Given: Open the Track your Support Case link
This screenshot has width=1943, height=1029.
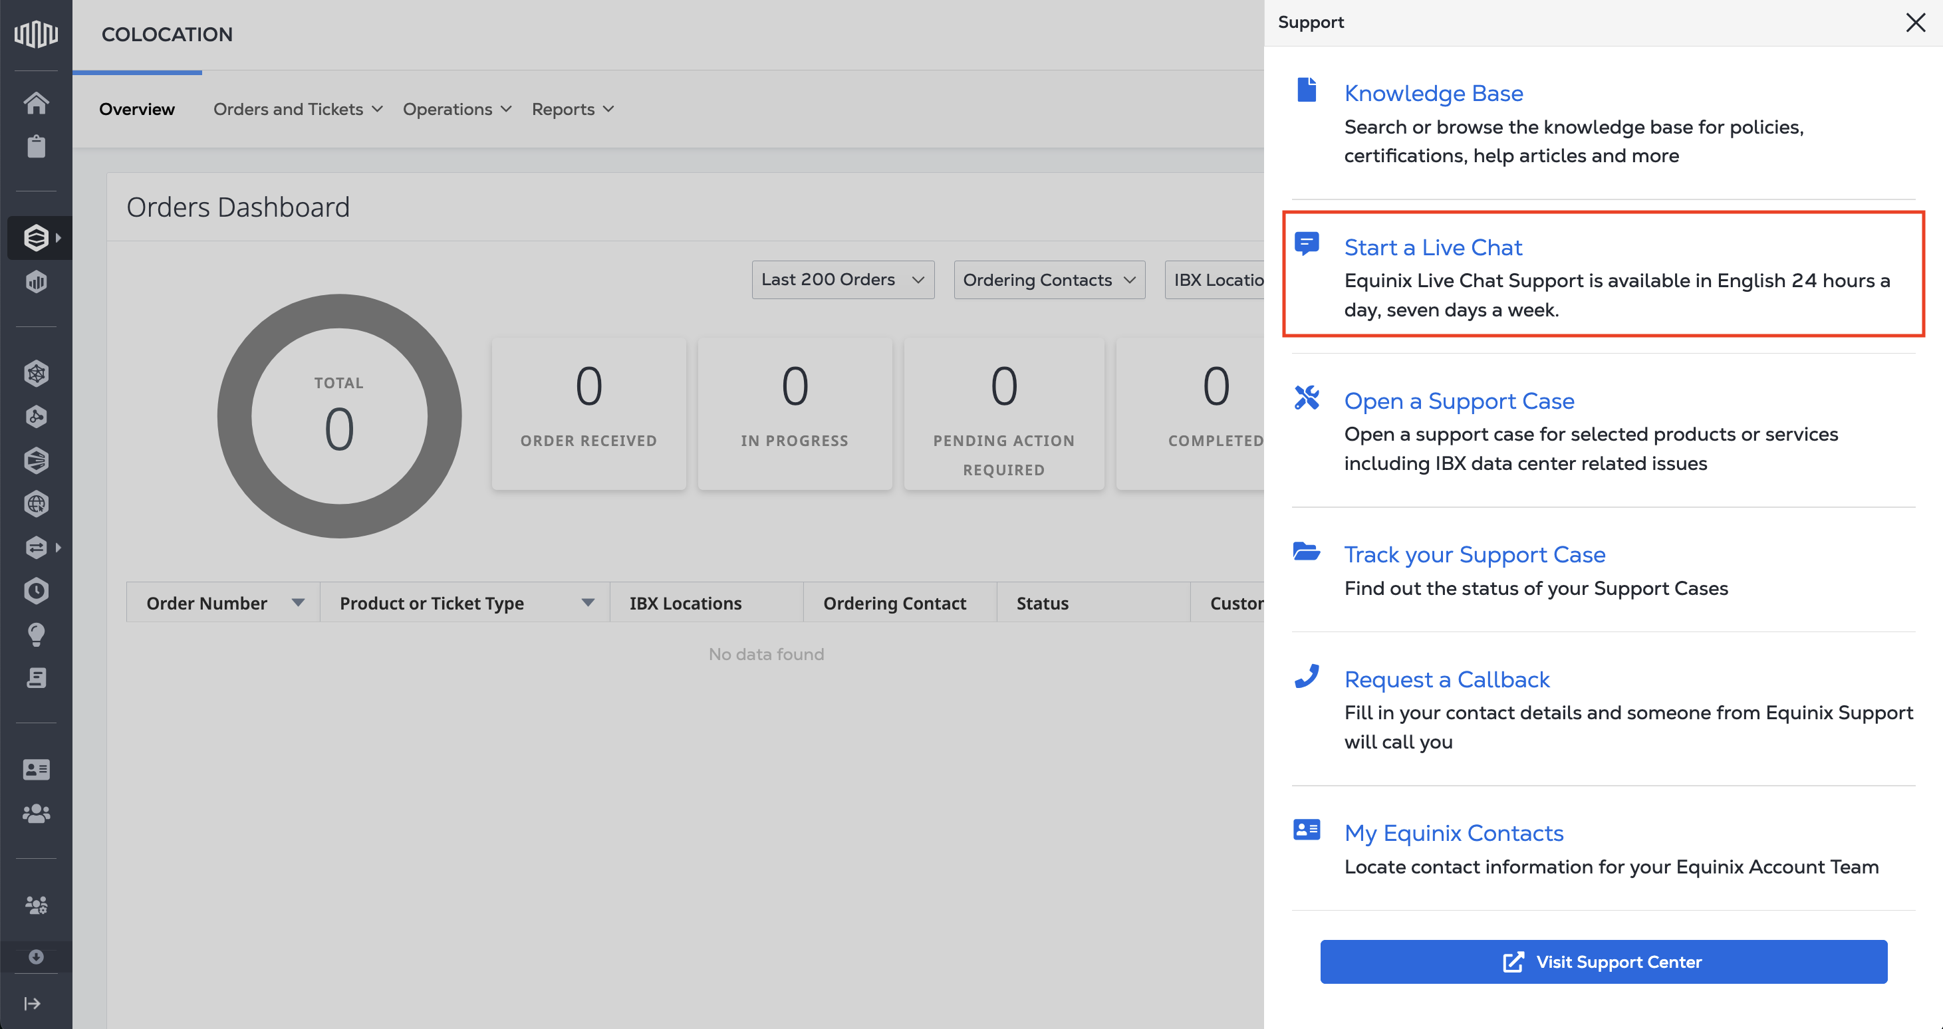Looking at the screenshot, I should [1475, 555].
